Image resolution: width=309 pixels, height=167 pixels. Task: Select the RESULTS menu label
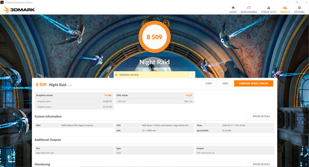(285, 12)
